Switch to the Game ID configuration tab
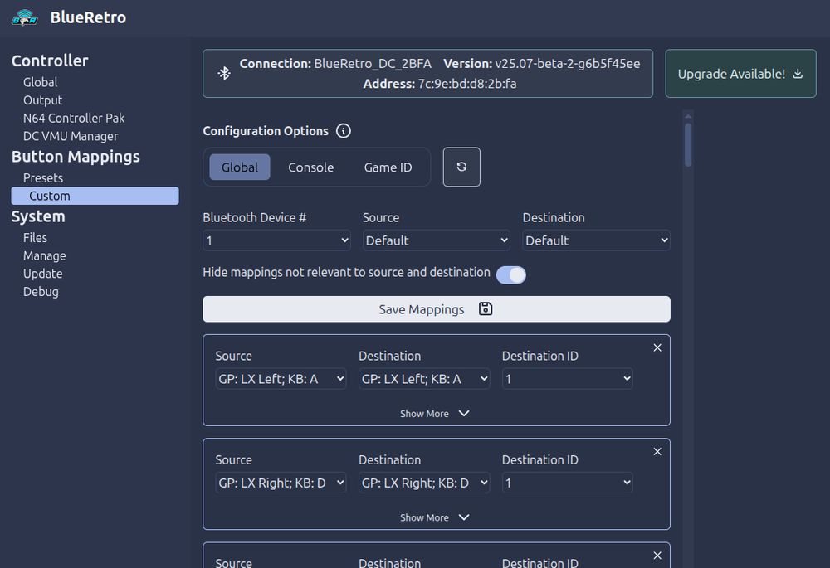The height and width of the screenshot is (568, 830). click(388, 167)
